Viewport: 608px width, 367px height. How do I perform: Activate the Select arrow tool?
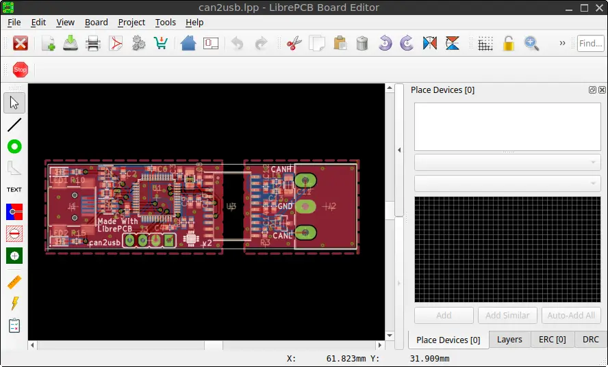[x=14, y=103]
